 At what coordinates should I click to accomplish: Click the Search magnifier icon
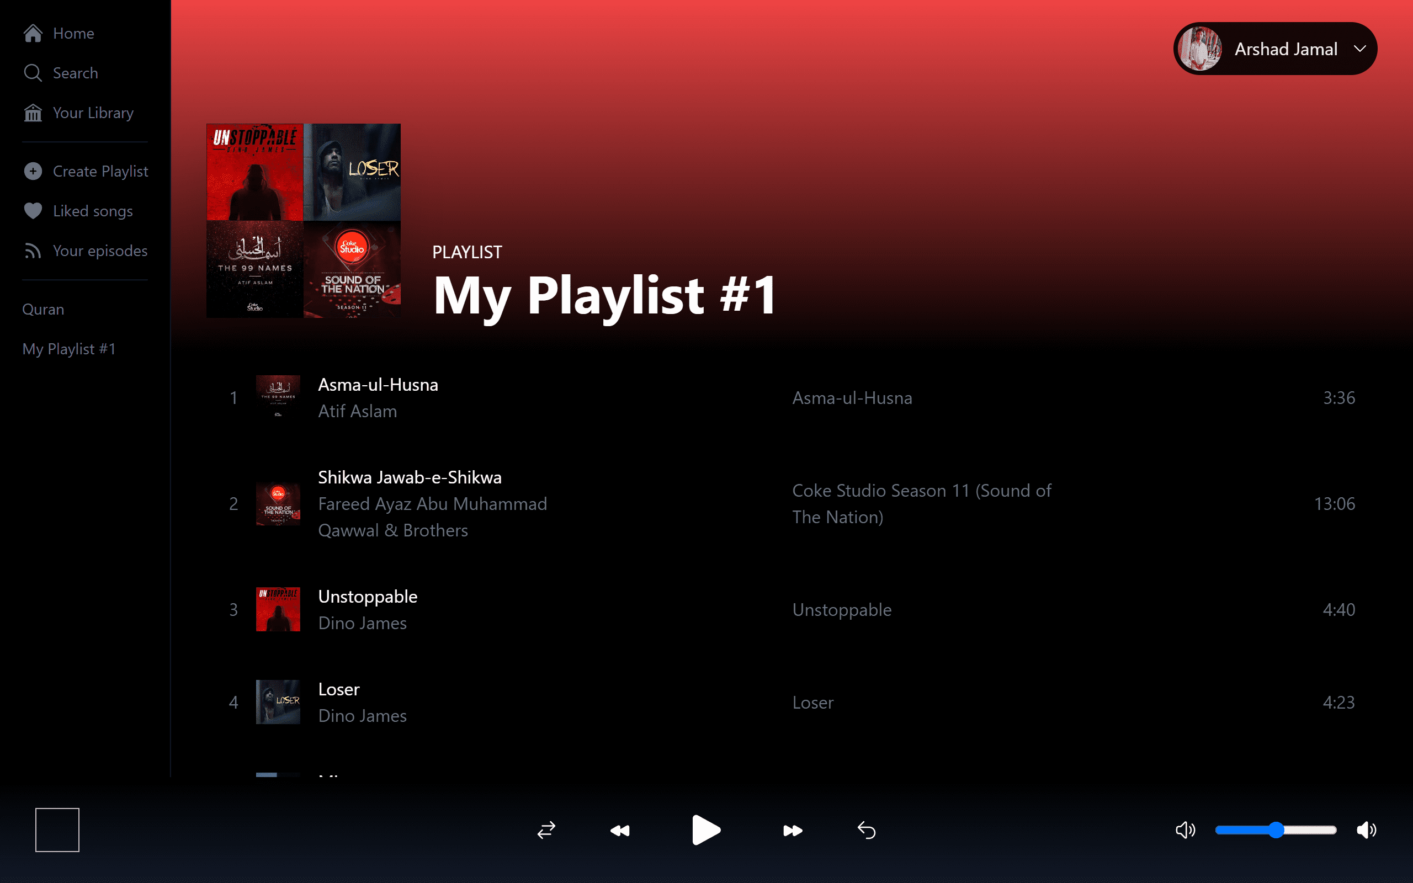[33, 73]
